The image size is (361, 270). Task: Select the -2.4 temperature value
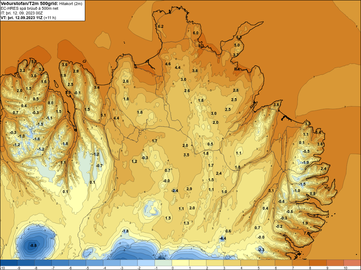[x=175, y=191]
